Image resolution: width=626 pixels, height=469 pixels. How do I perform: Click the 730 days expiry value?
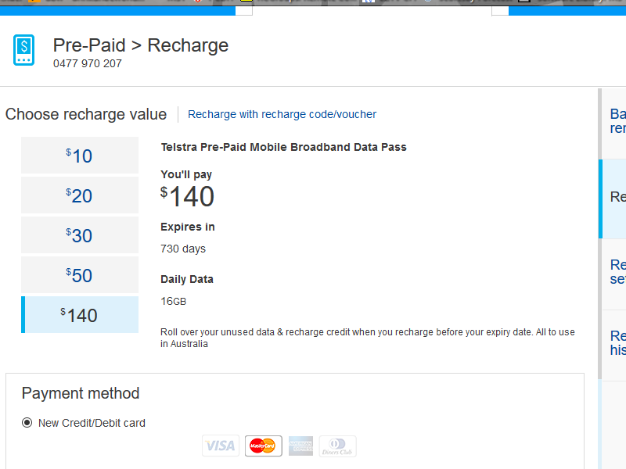click(x=183, y=249)
